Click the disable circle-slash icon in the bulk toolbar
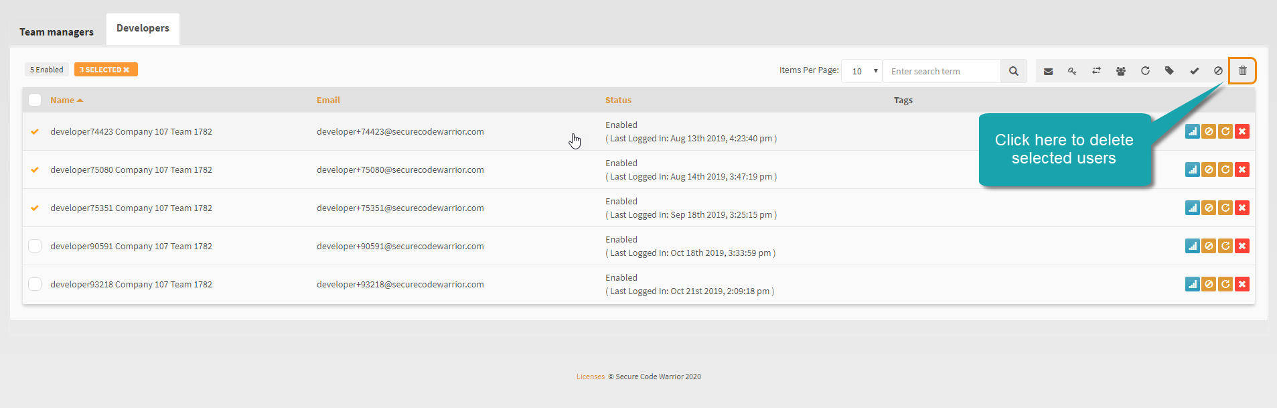Viewport: 1277px width, 408px height. pos(1218,71)
